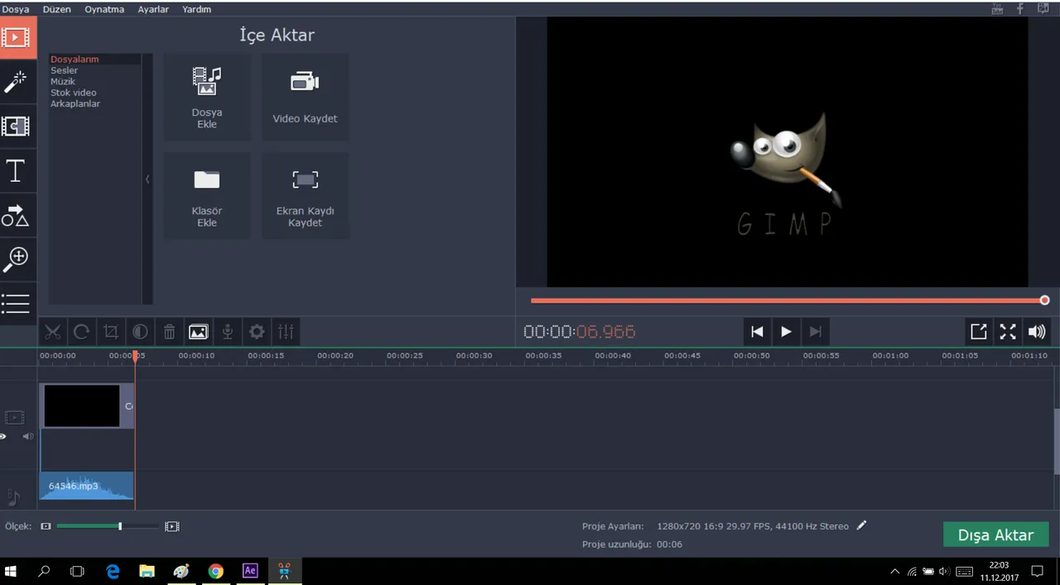Open the Color Adjustments half-circle tool
Image resolution: width=1060 pixels, height=585 pixels.
(x=140, y=332)
